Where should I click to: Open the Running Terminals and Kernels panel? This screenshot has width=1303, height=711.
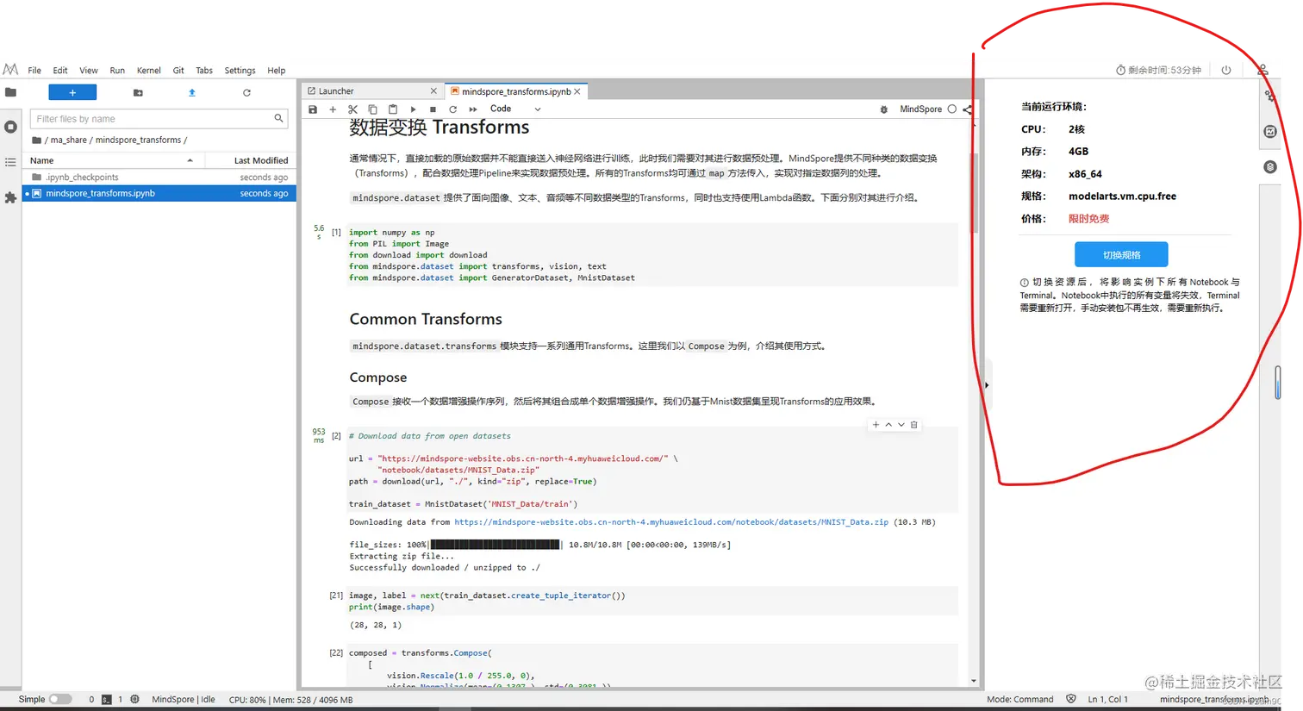tap(10, 127)
